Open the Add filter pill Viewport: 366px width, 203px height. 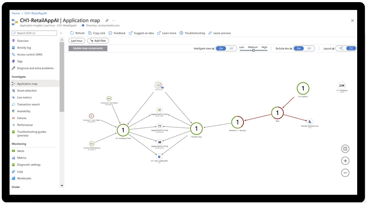point(98,41)
